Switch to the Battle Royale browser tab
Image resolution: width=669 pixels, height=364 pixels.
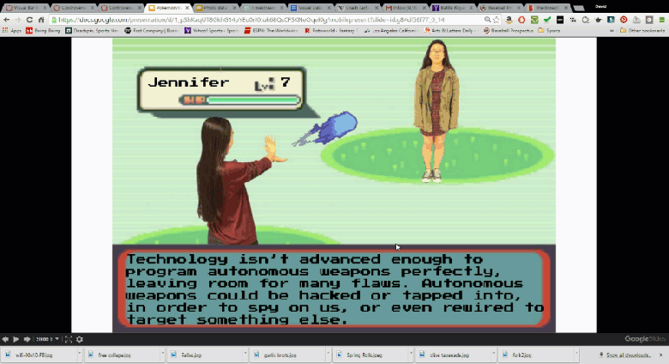[x=451, y=7]
